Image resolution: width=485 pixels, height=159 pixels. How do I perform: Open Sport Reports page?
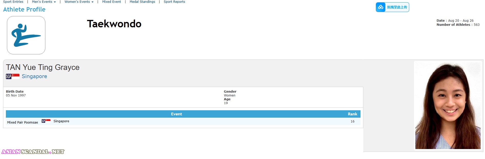click(x=174, y=2)
